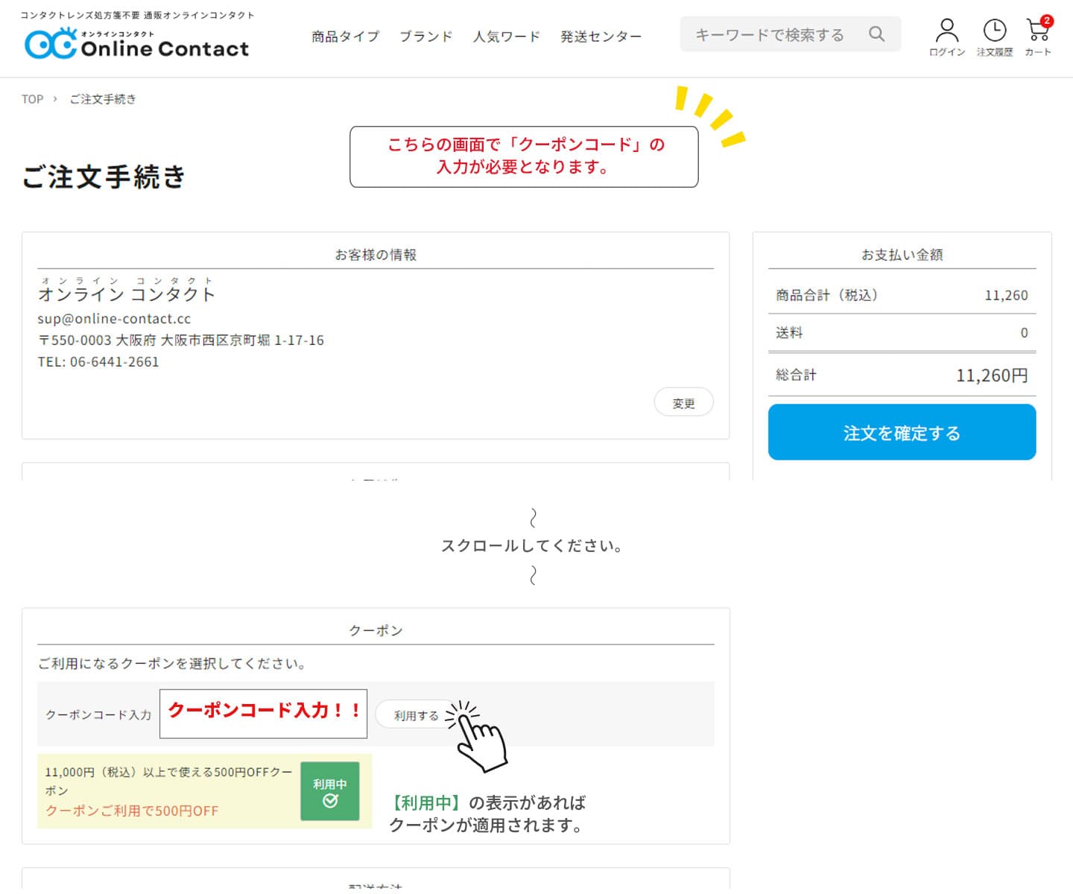Click the red cart item count badge
The height and width of the screenshot is (894, 1073).
point(1047,21)
